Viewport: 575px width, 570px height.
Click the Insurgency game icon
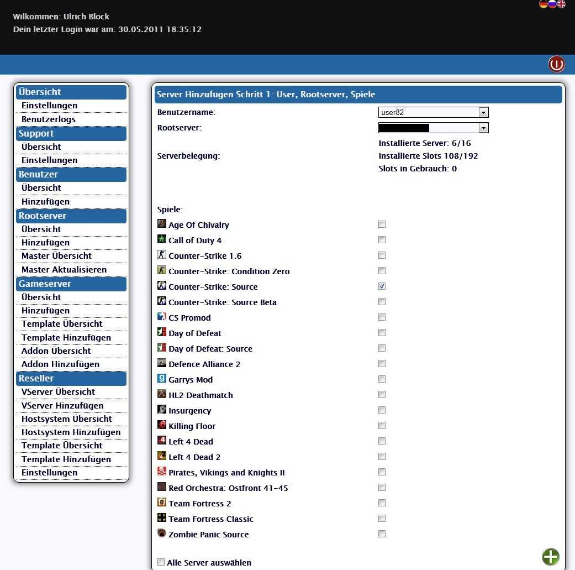162,409
